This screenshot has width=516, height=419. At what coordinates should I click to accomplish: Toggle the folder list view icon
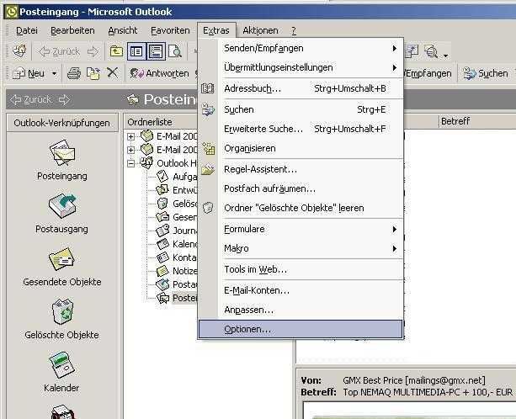click(156, 51)
